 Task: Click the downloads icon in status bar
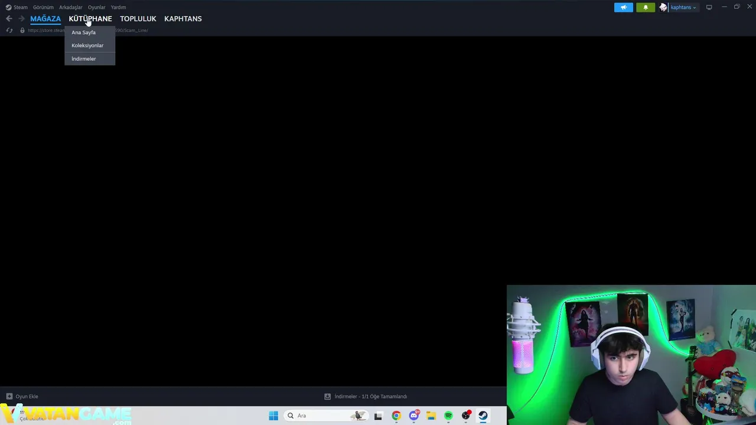coord(327,397)
